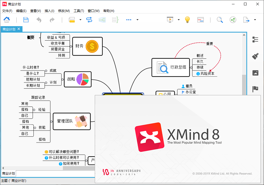Select the 商业计划 sheet tab at bottom

click(8, 174)
